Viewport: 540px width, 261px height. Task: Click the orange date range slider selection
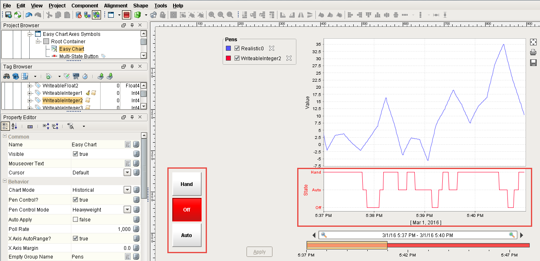347,245
